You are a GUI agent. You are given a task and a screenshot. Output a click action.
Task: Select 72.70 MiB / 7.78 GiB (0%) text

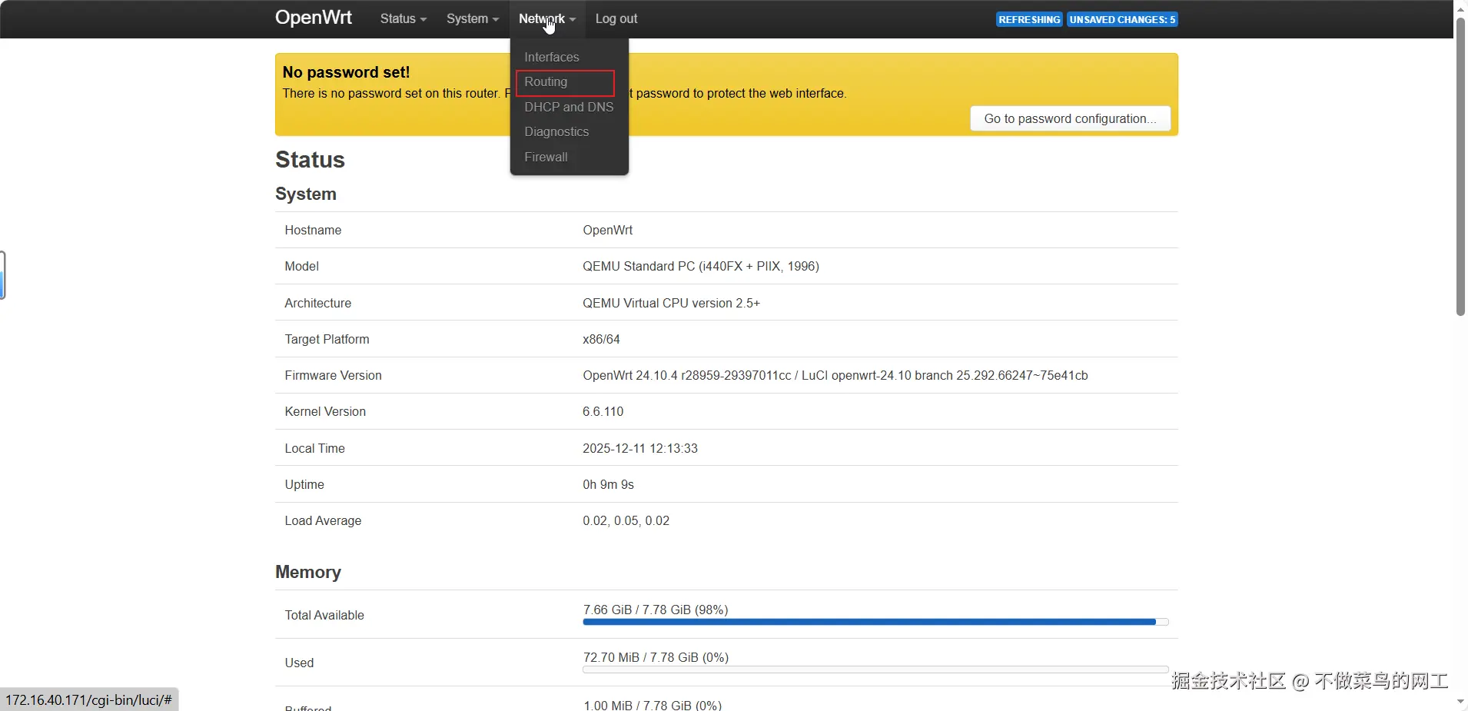tap(656, 657)
